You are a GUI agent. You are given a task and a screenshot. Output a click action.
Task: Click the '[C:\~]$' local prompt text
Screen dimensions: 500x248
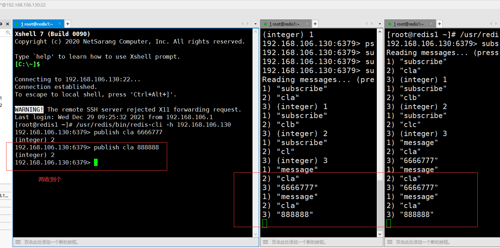click(27, 64)
